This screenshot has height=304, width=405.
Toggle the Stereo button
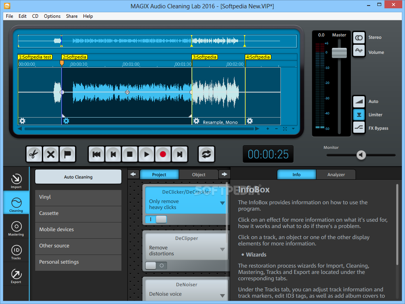pos(359,38)
